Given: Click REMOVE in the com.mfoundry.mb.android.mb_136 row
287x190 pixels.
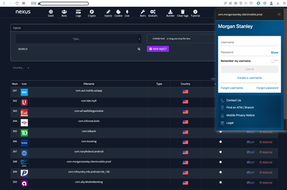Looking at the screenshot, I should (266, 173).
